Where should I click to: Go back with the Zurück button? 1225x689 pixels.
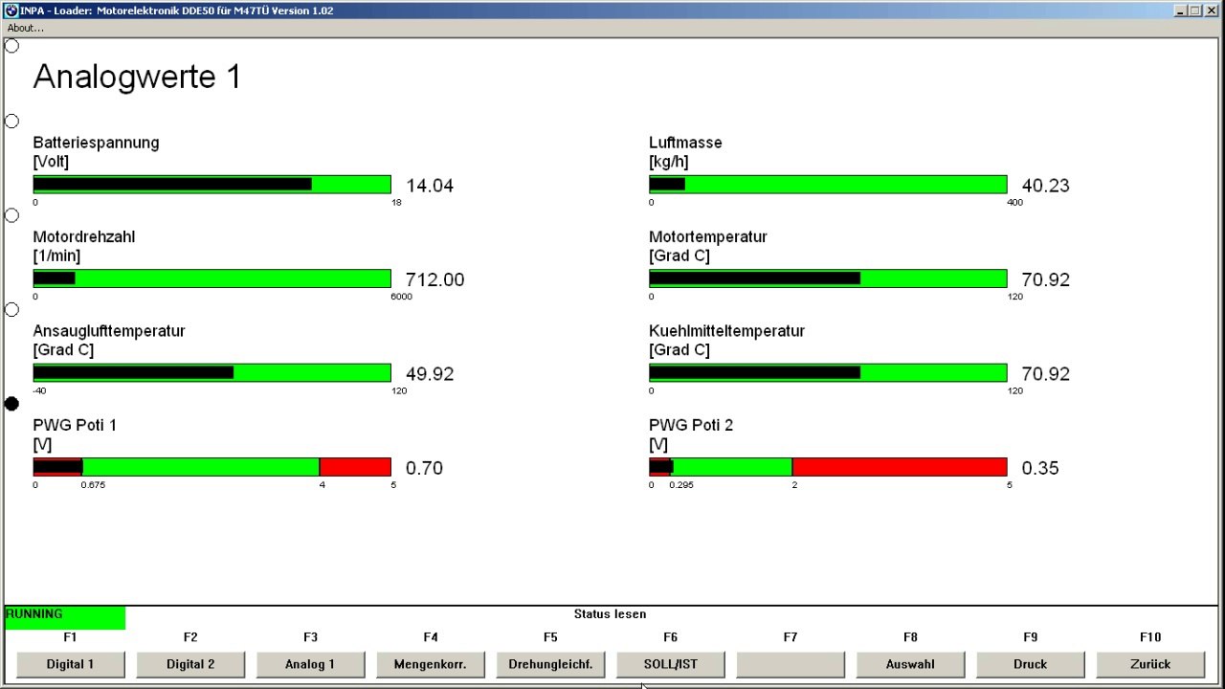coord(1150,664)
